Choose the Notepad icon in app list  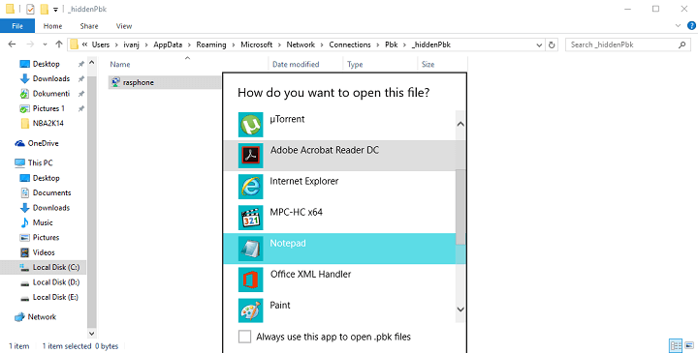(x=251, y=249)
